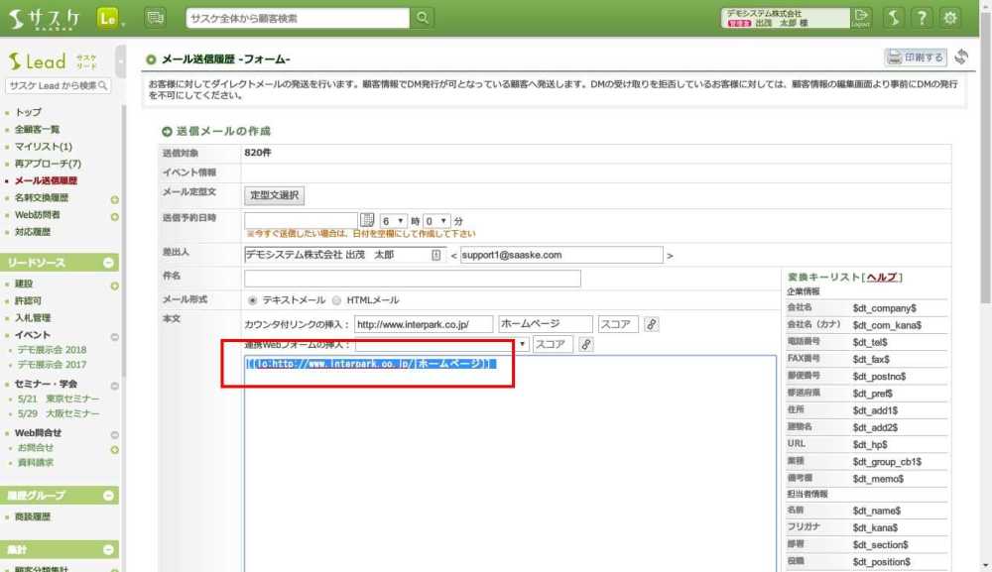The width and height of the screenshot is (992, 572).
Task: Open the Saaske S icon near help
Action: pos(894,18)
